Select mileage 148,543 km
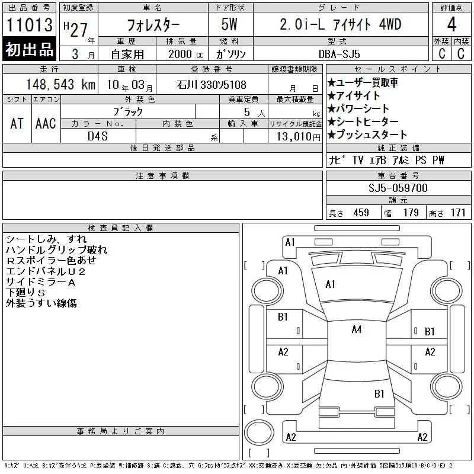The width and height of the screenshot is (474, 474). 61,84
